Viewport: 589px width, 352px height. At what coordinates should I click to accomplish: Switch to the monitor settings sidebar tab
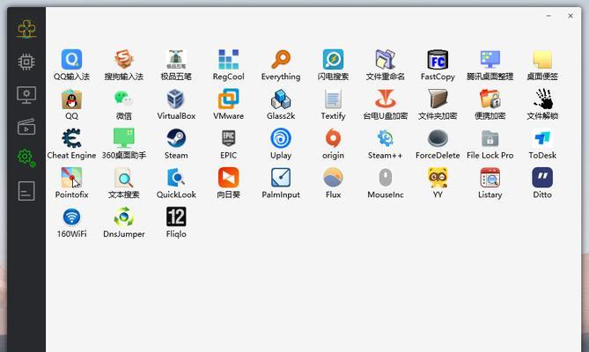pos(26,95)
